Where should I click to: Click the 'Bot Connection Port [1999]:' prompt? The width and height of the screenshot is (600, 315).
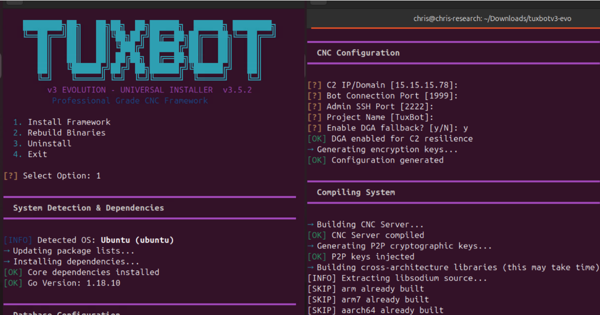(x=382, y=95)
